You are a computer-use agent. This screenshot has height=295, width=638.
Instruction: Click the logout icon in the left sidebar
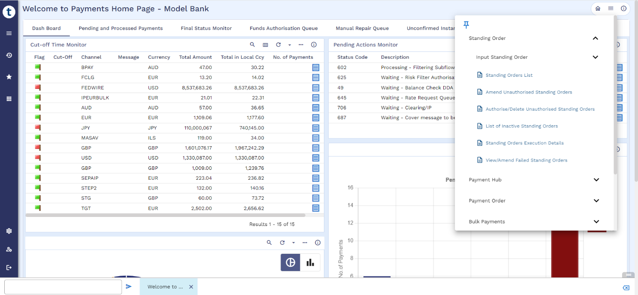pos(9,268)
